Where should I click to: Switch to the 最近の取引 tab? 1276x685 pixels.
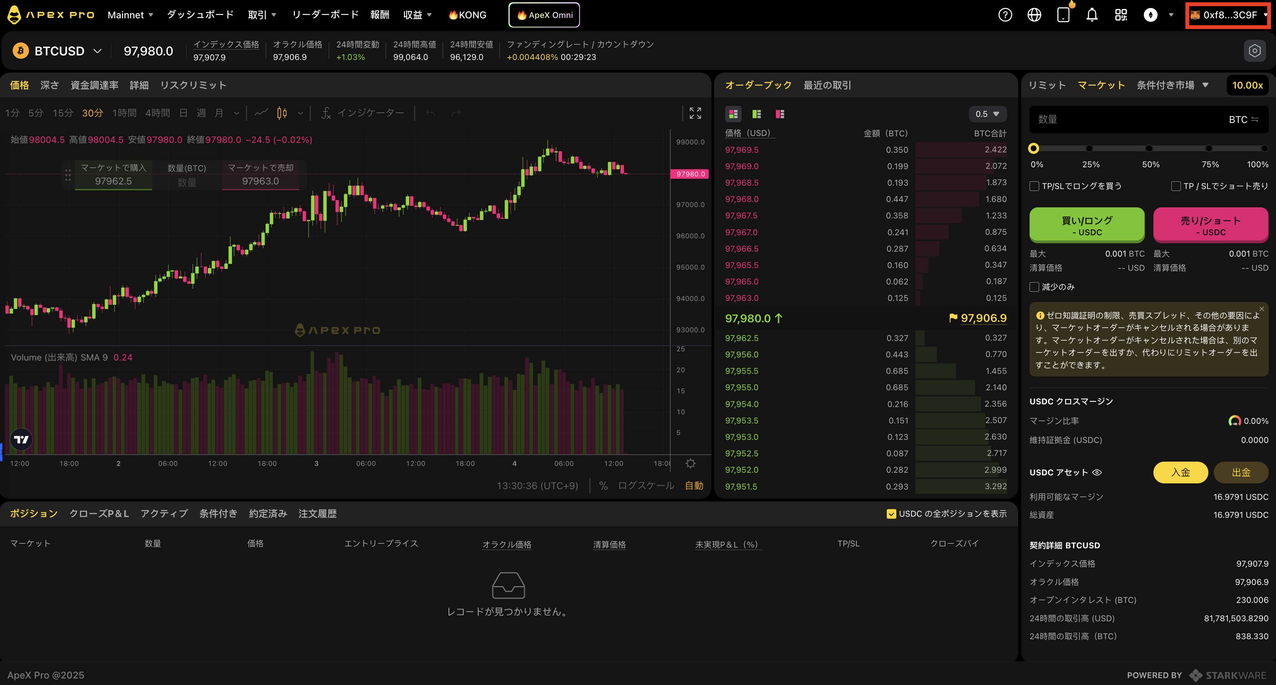click(827, 85)
